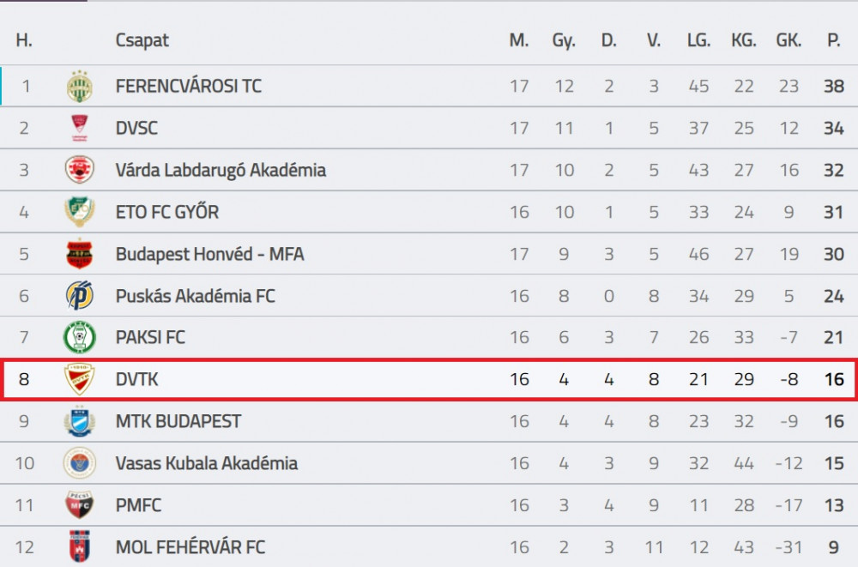The image size is (858, 567).
Task: Click the Puskás Akadémia FC emblem
Action: coord(79,296)
